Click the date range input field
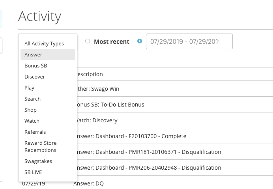273x189 pixels. coord(189,41)
